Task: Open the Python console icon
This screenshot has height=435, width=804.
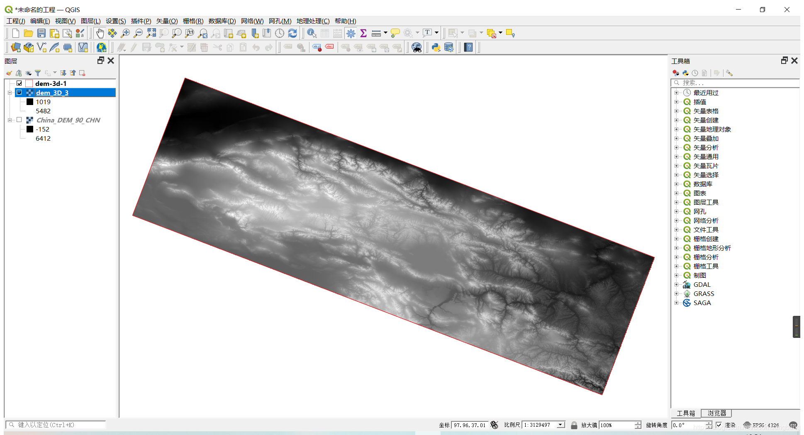Action: coord(436,47)
